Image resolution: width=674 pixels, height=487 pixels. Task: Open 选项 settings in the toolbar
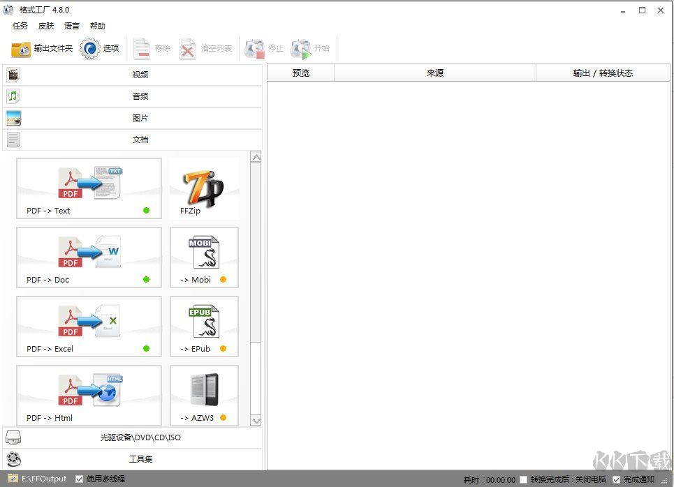pyautogui.click(x=101, y=49)
